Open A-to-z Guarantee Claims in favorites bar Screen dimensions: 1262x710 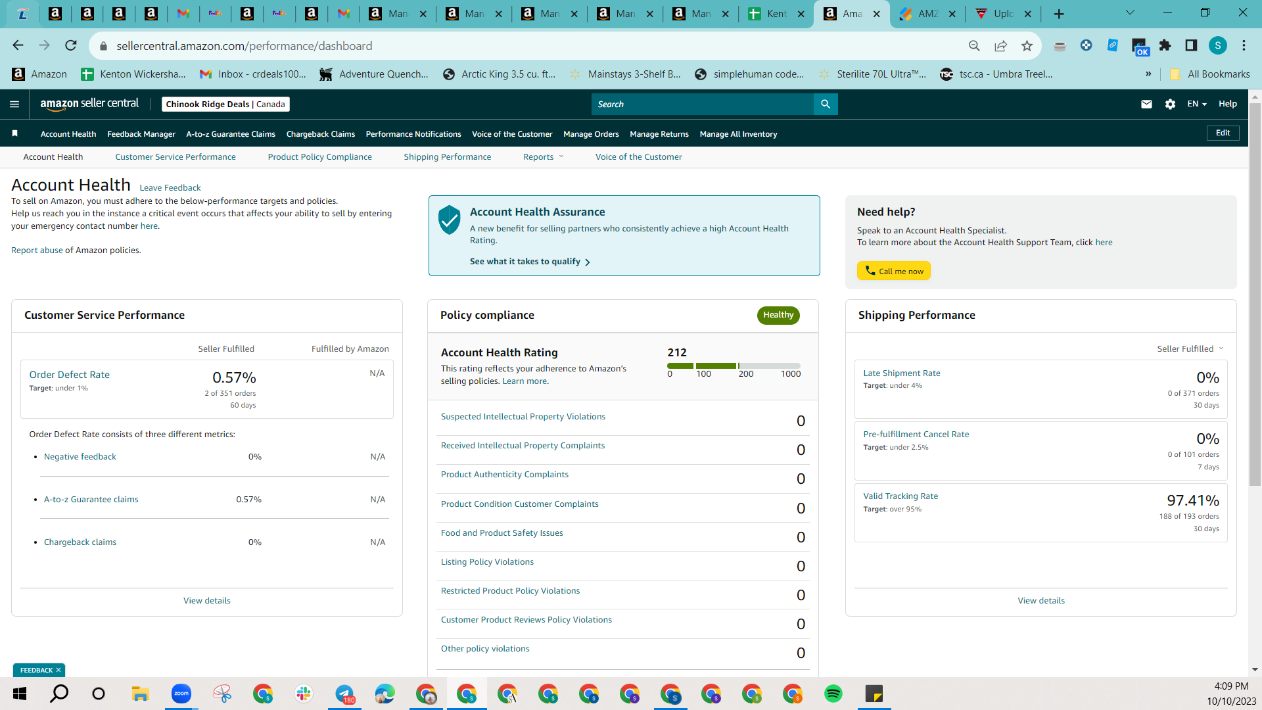[231, 134]
